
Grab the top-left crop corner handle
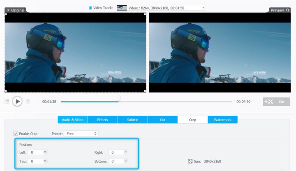pyautogui.click(x=5, y=14)
